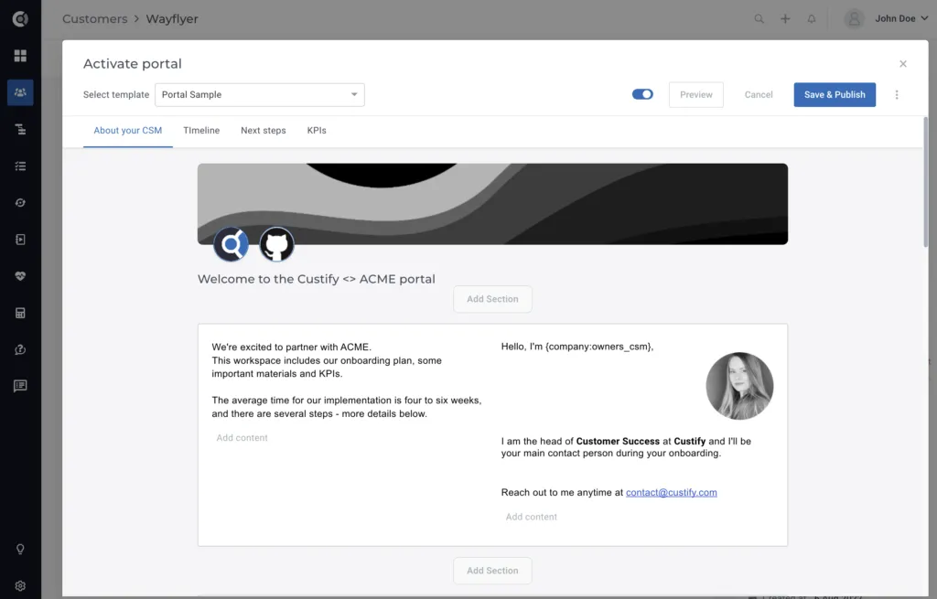Click the dialog vertical scrollbar
Screen dimensions: 937x599
(926, 182)
